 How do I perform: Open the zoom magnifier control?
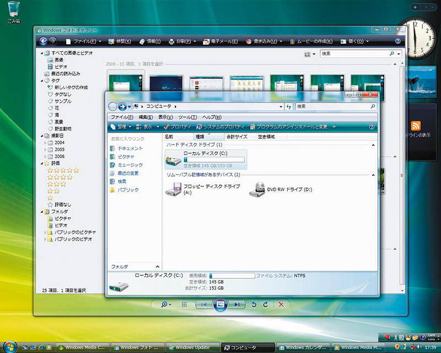165,304
